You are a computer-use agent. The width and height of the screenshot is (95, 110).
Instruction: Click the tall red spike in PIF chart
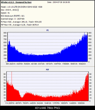[x=12, y=79]
